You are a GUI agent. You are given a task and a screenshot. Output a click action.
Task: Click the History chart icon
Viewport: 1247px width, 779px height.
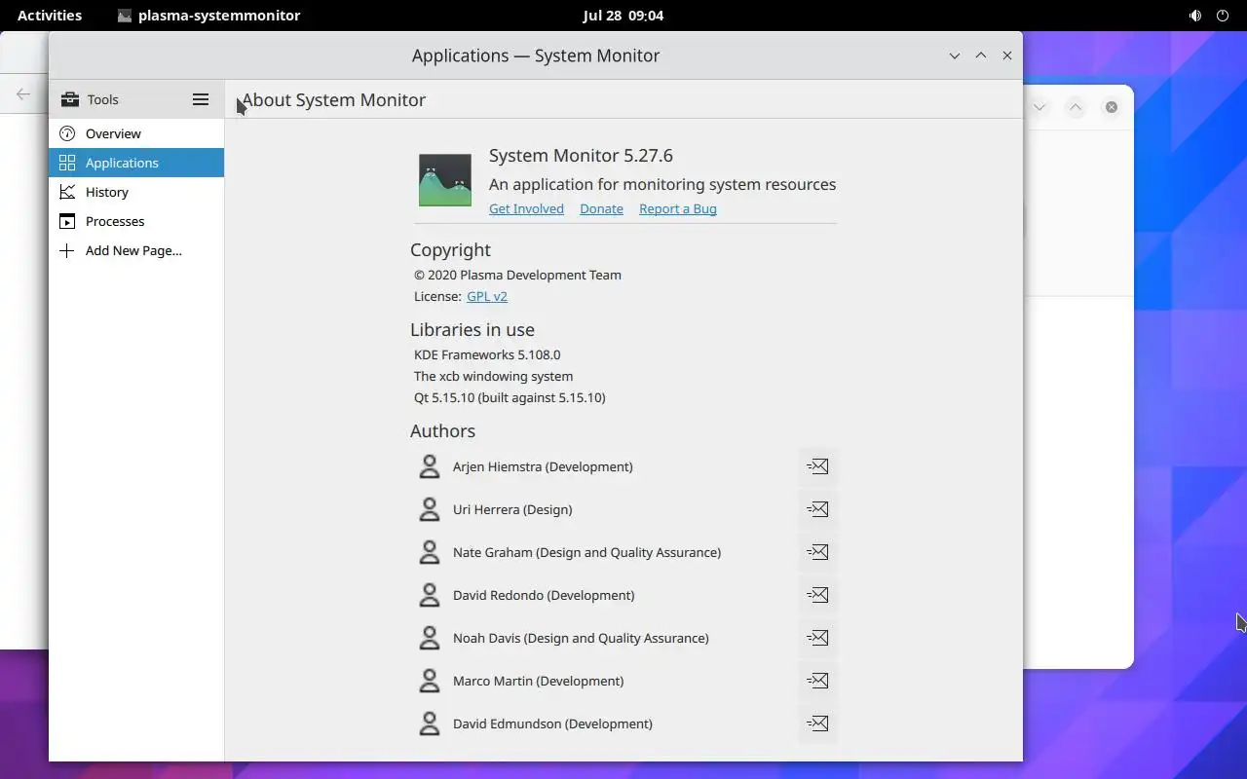click(67, 192)
